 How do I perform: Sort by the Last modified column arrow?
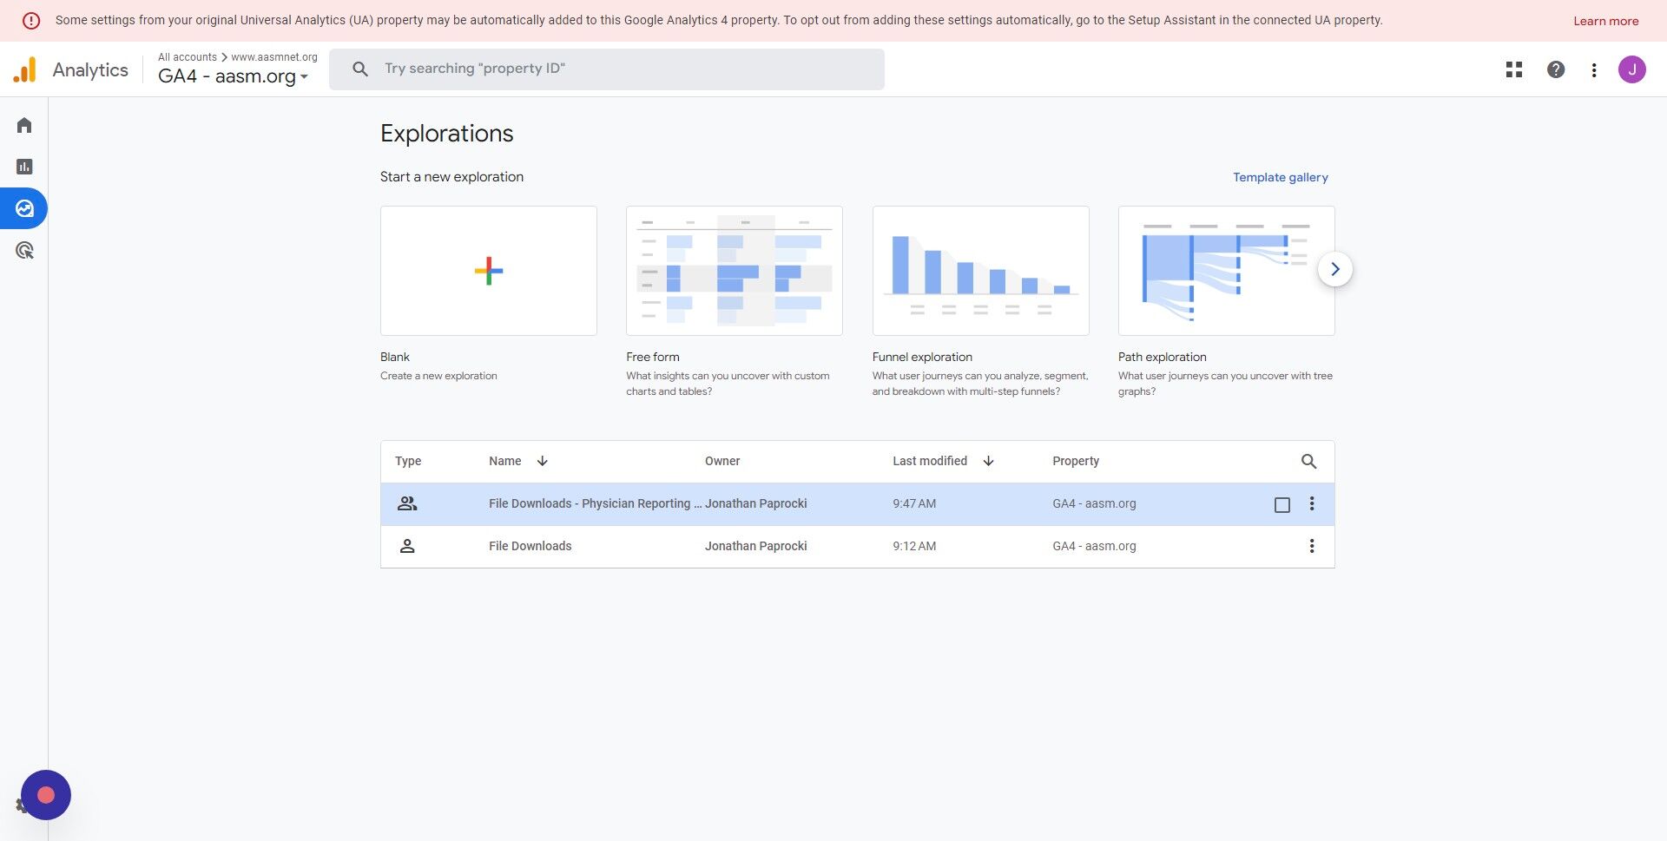[x=988, y=461]
